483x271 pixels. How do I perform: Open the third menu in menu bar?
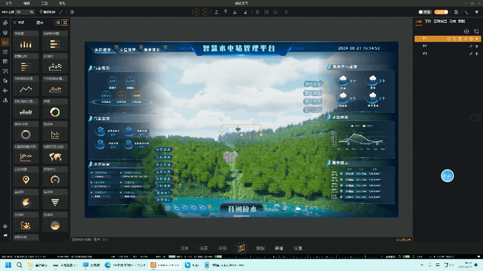pyautogui.click(x=45, y=4)
